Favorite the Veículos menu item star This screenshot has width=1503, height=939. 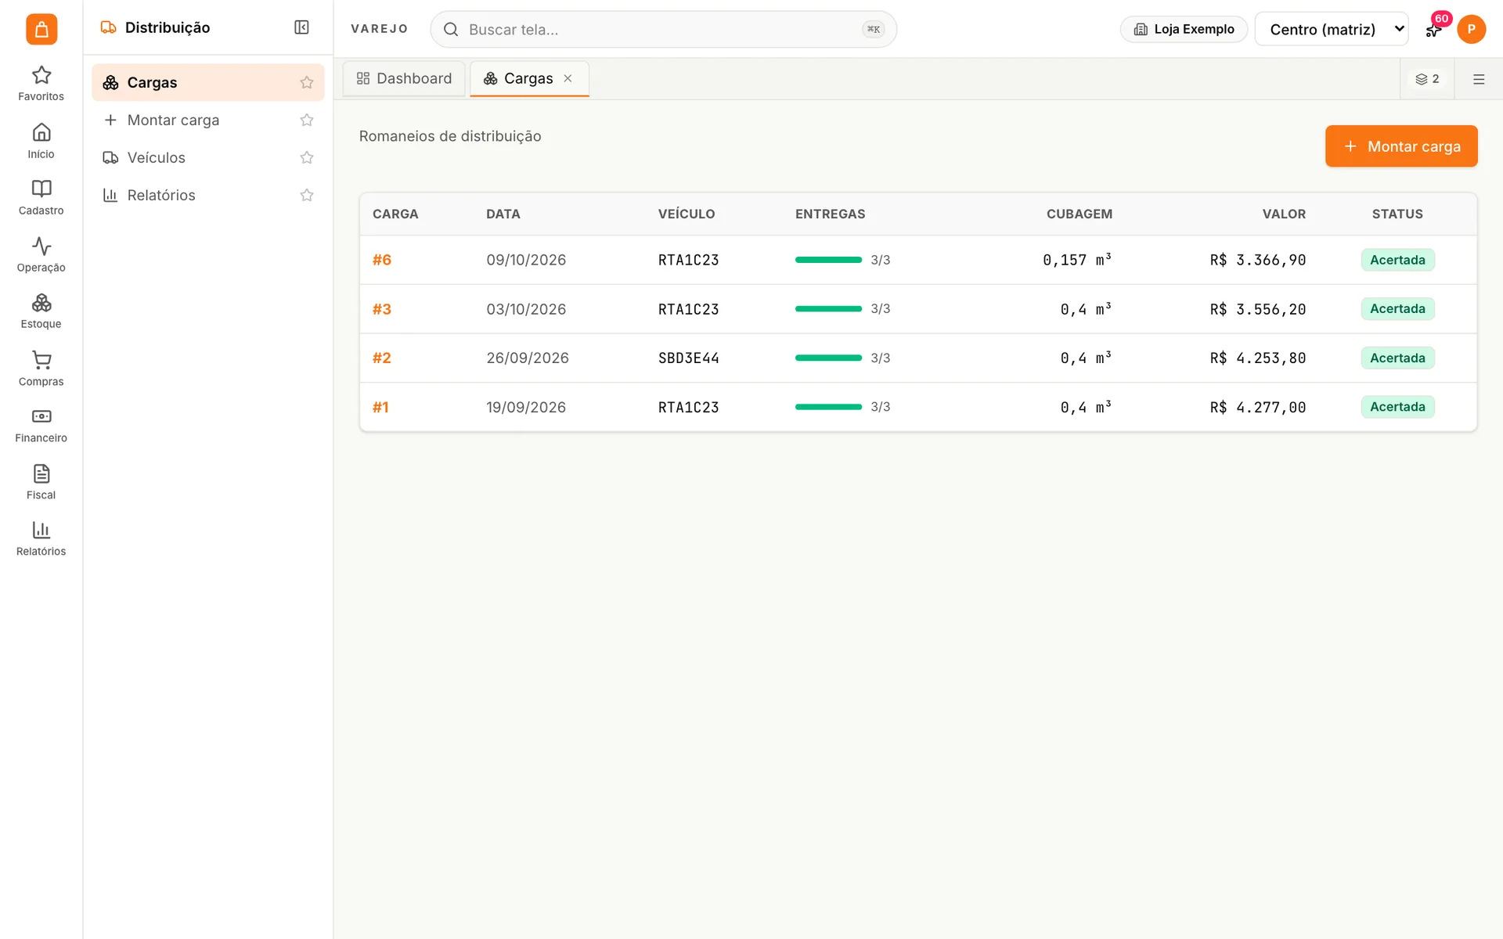point(307,157)
